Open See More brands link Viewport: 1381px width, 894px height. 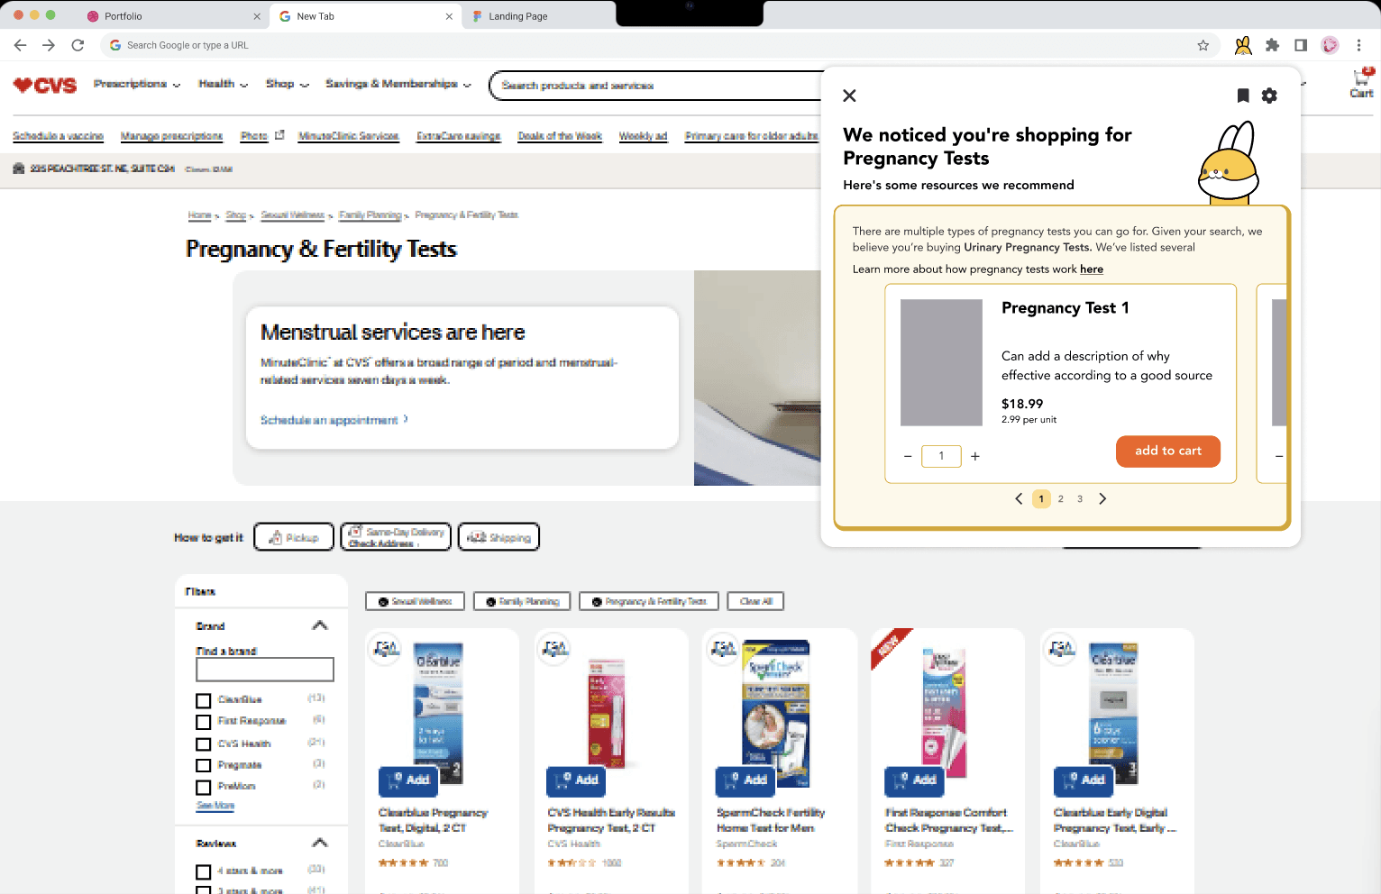tap(215, 806)
